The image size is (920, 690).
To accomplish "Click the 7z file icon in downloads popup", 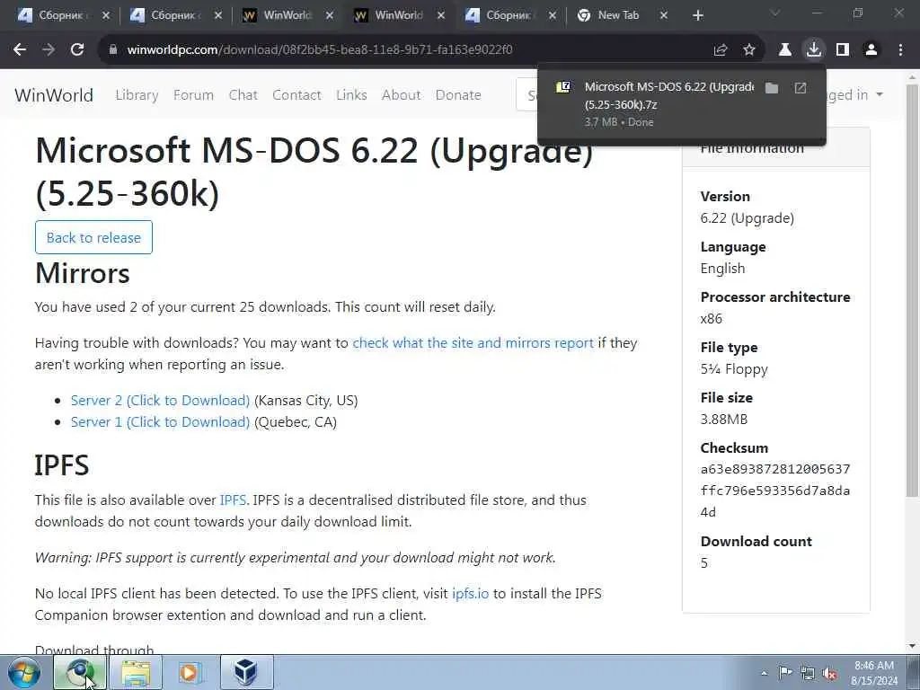I will pyautogui.click(x=563, y=87).
